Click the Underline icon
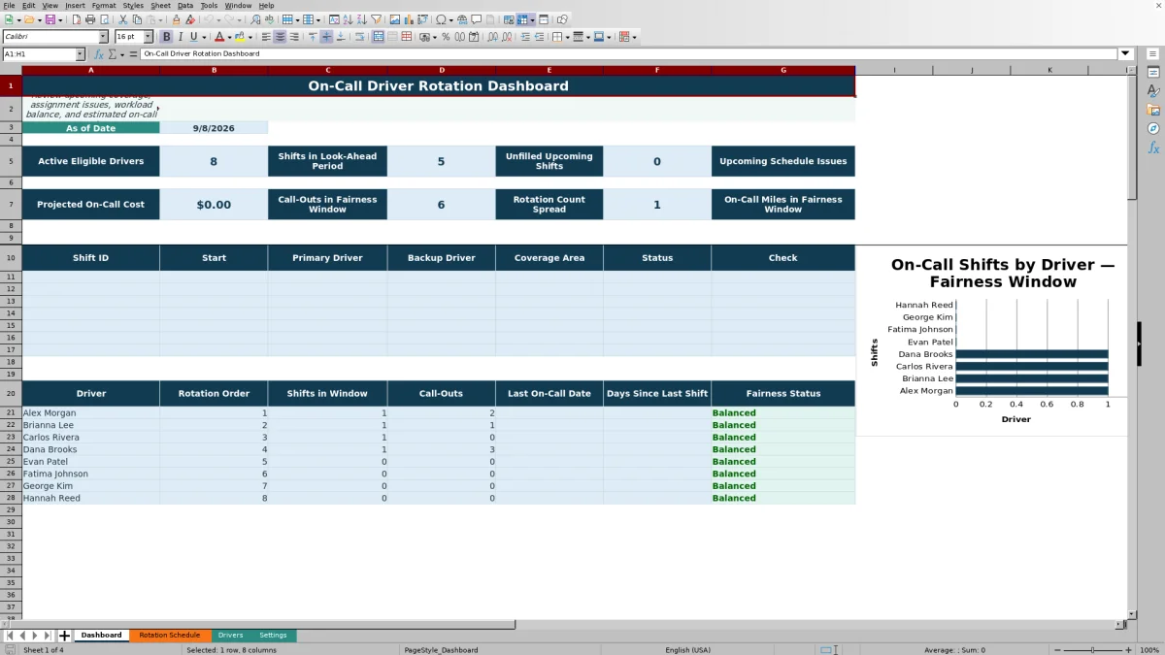The height and width of the screenshot is (655, 1165). pyautogui.click(x=193, y=37)
